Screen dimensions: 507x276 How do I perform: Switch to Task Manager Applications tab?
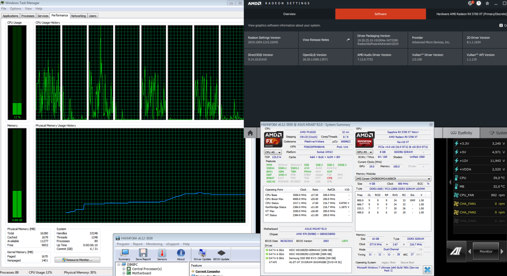10,16
